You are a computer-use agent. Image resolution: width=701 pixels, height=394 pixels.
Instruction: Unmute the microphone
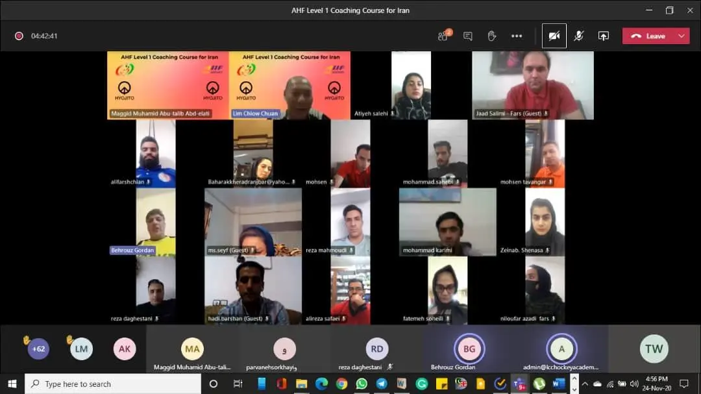click(578, 36)
